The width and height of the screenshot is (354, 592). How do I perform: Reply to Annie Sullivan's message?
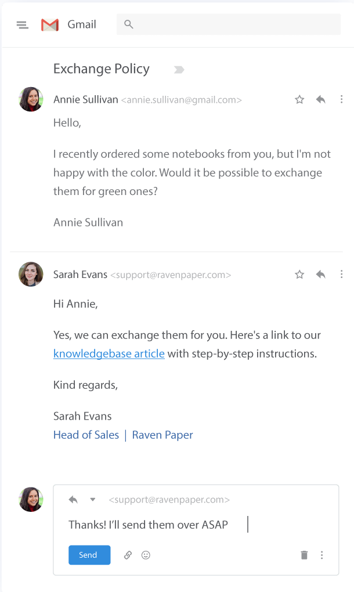321,99
